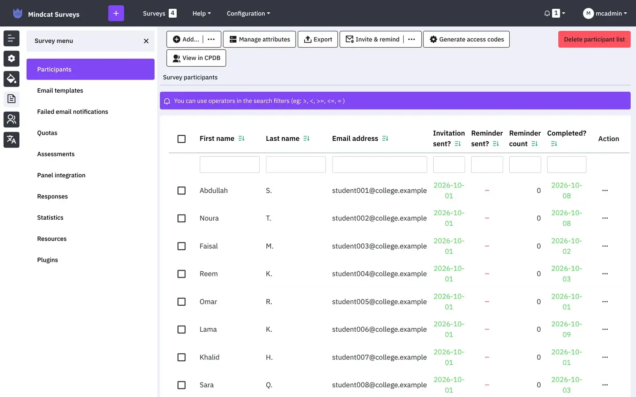Check the box for Noura T.
This screenshot has height=397, width=636.
coord(182,218)
